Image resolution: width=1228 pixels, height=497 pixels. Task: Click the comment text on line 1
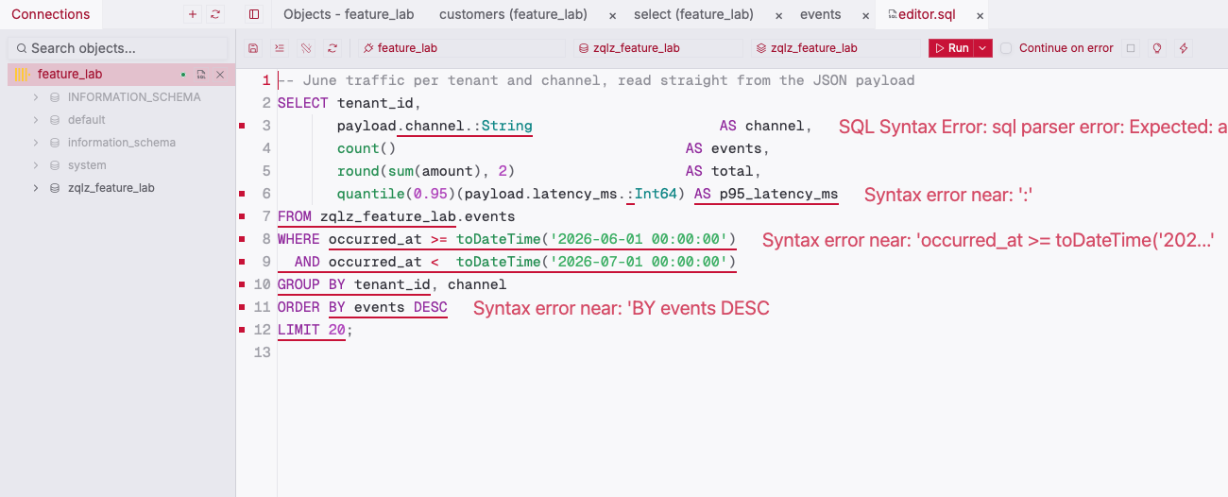pos(596,80)
